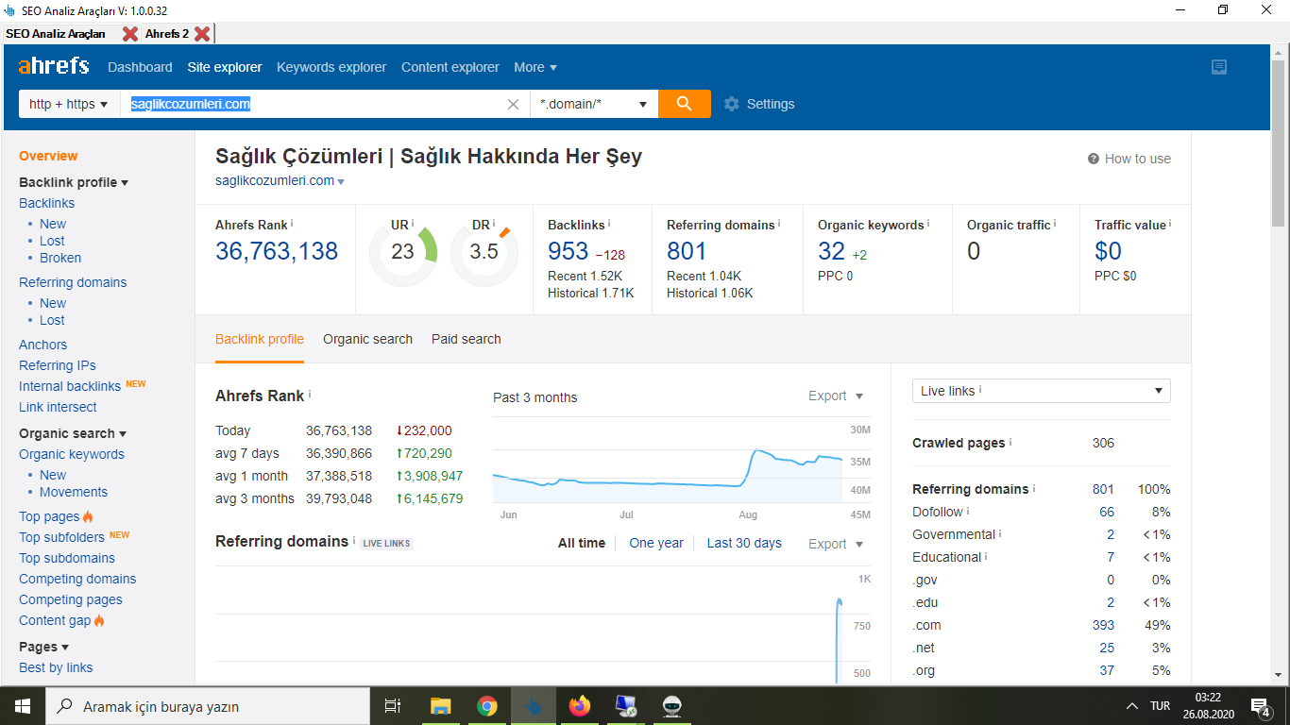Collapse the Organic search sidebar section
The width and height of the screenshot is (1290, 725).
click(x=73, y=433)
